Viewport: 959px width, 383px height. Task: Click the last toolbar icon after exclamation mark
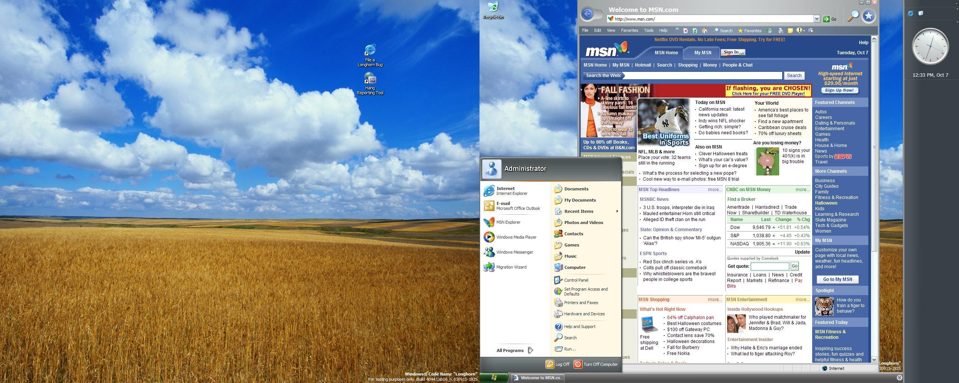811,31
